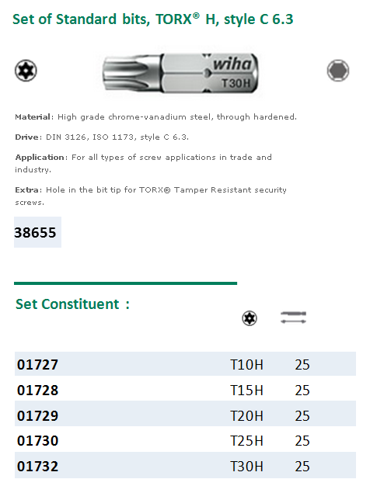Select set article number 38655
Image resolution: width=370 pixels, height=493 pixels.
35,233
